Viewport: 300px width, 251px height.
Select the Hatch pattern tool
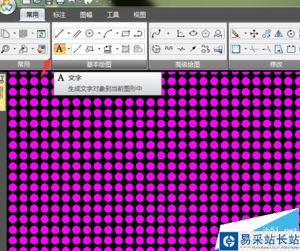point(126,49)
